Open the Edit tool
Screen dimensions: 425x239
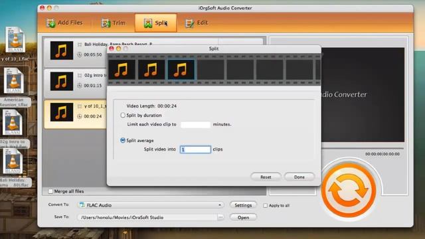pos(197,23)
